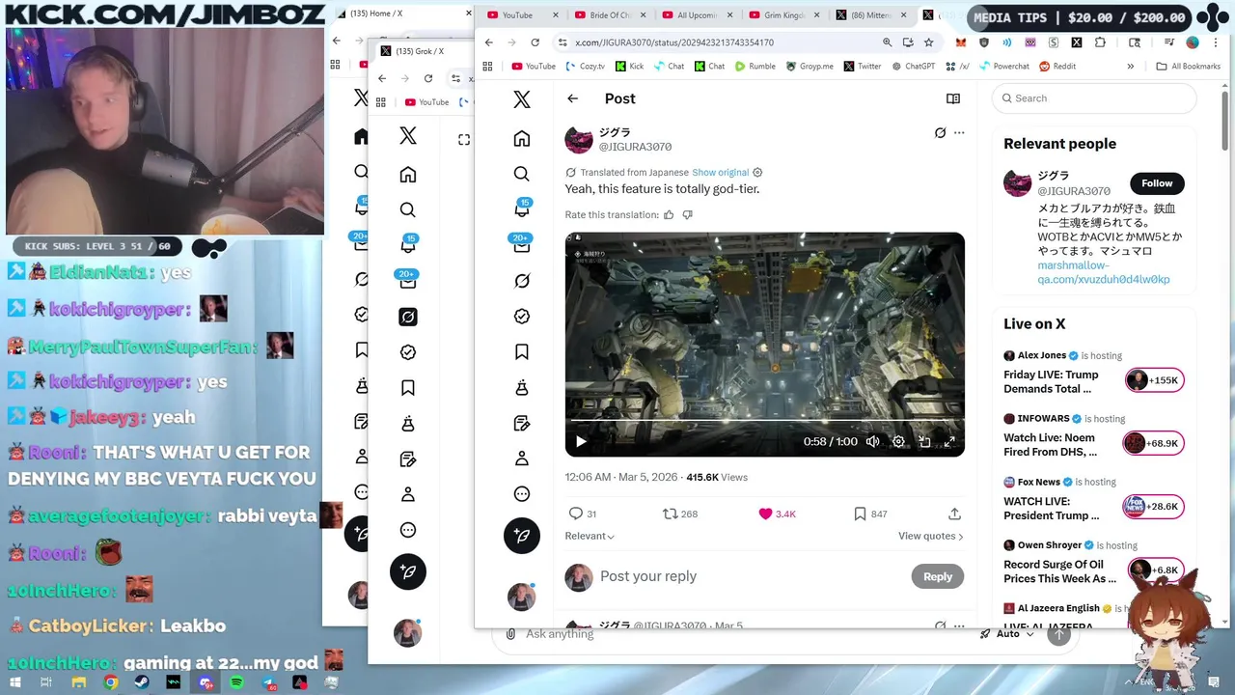Open Home in the front X window sidebar
Screen dimensions: 1235x695
[x=522, y=139]
